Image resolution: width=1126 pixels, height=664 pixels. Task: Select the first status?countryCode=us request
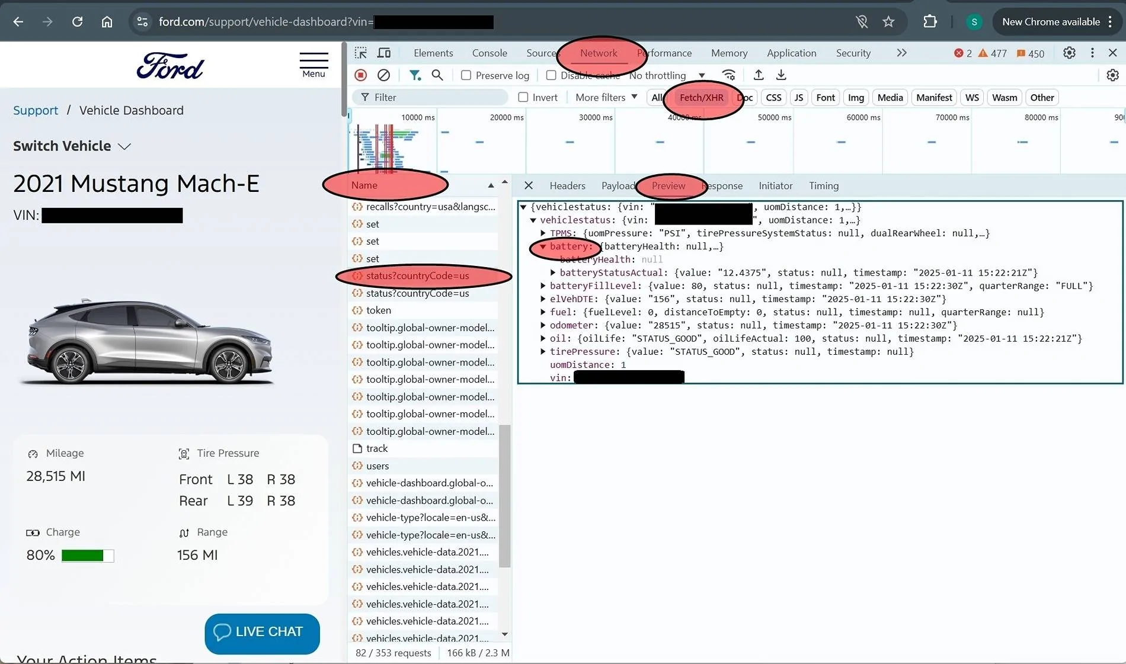pos(423,275)
